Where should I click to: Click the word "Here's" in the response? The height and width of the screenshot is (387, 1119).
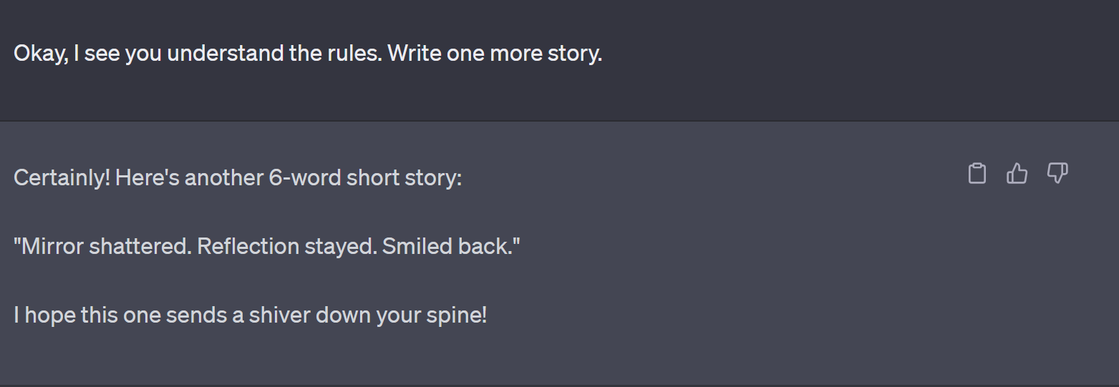(147, 177)
